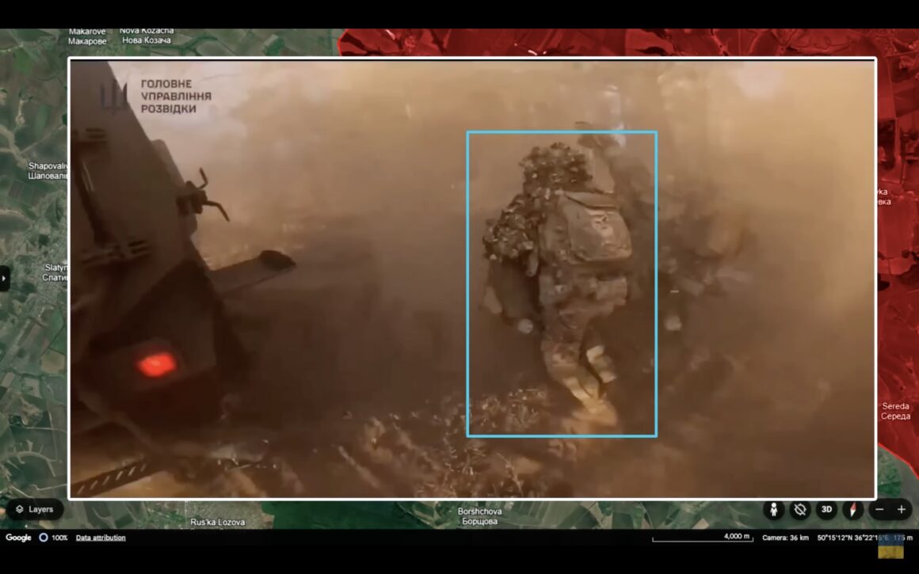This screenshot has height=574, width=919.
Task: Click the Nova Kozacha map label
Action: coord(147,35)
